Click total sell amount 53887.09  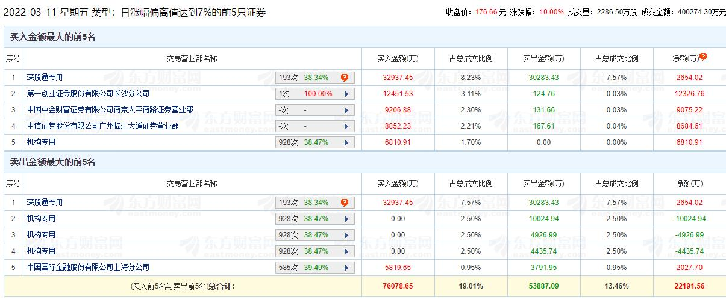543,287
